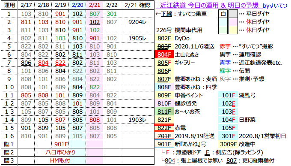Click the 104F 日野菜 legend cell
Viewport: 291px width, 166px height.
tap(229, 120)
